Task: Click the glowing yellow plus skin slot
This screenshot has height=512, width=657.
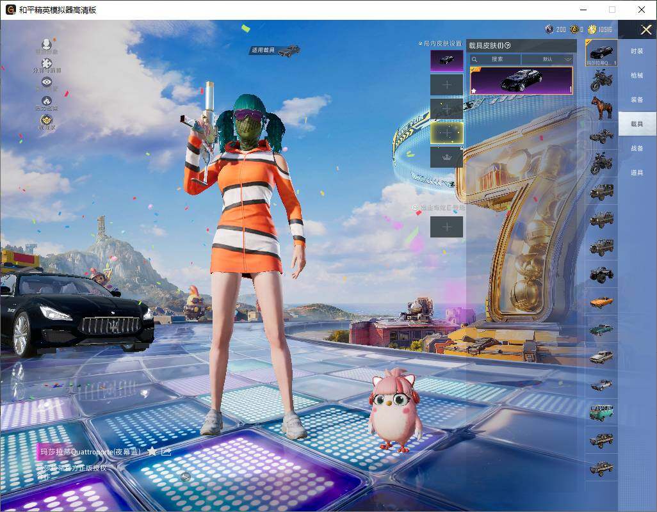Action: coord(447,132)
